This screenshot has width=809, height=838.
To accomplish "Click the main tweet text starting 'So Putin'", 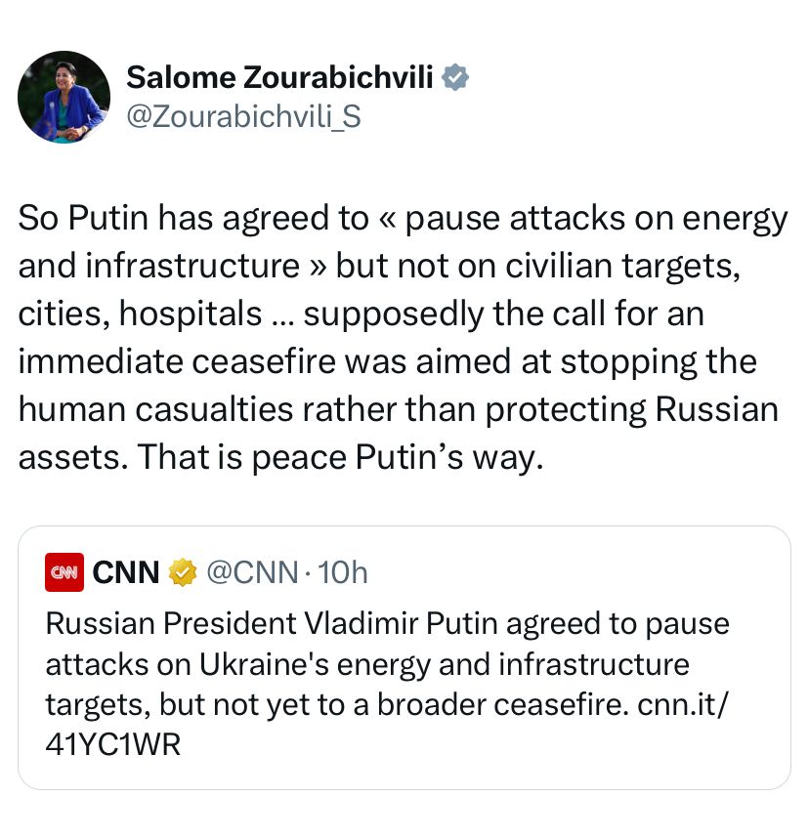I will 404,338.
